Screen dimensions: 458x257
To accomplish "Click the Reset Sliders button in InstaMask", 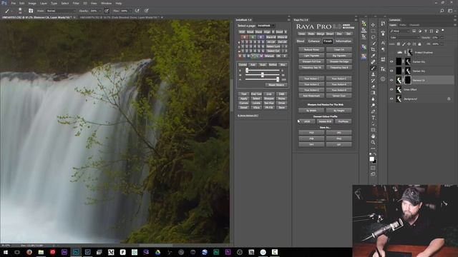I will [x=276, y=85].
